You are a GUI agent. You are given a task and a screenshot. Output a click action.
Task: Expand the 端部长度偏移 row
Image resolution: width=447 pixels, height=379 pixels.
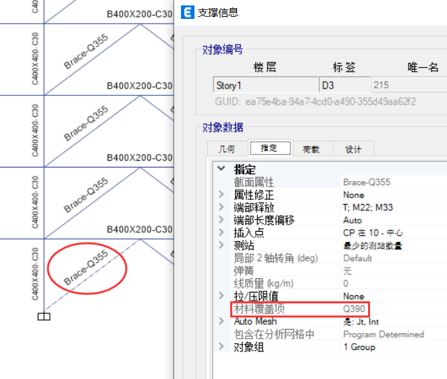[x=221, y=220]
